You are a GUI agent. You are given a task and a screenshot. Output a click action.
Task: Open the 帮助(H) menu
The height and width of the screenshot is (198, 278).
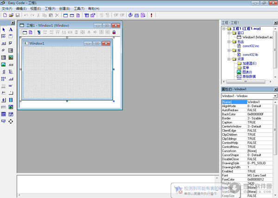[x=94, y=8]
